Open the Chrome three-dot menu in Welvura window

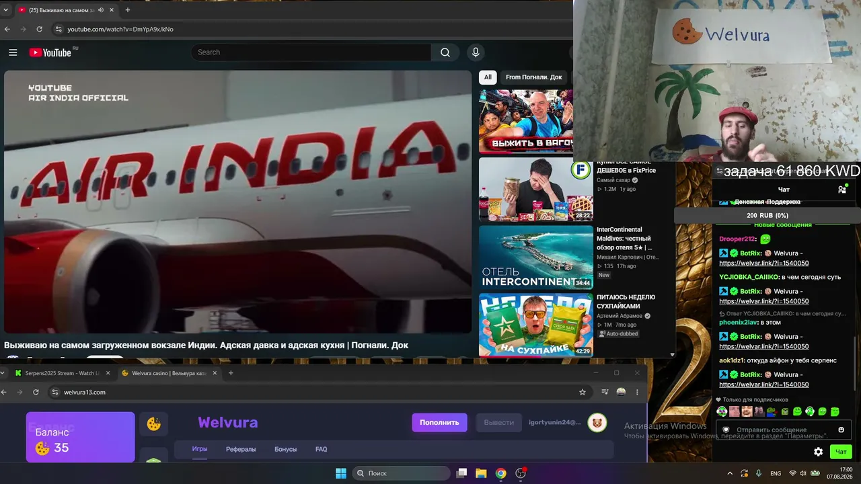[637, 392]
